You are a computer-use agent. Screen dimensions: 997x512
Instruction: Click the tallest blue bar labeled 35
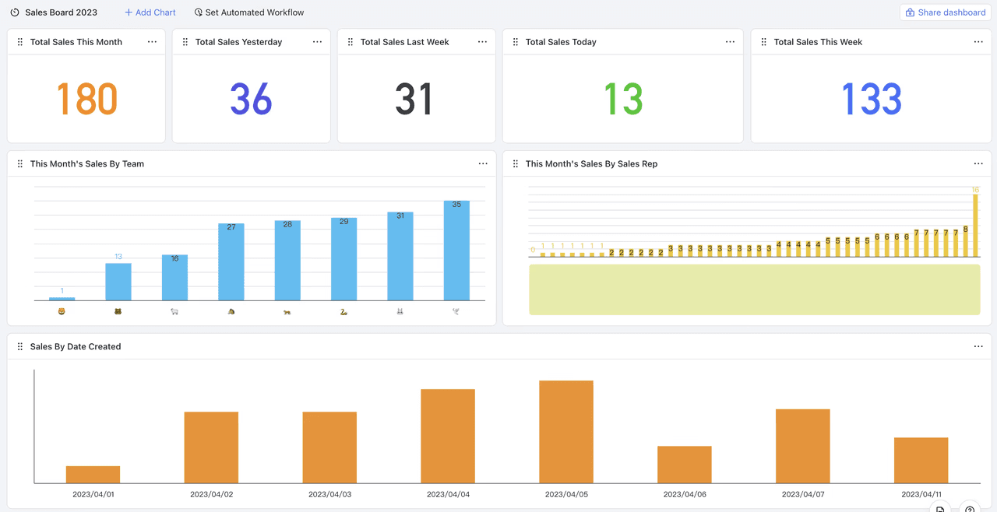click(456, 251)
